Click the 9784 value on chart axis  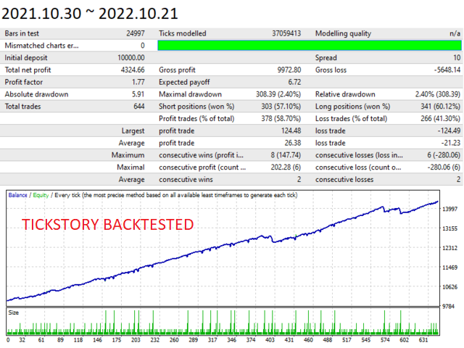pyautogui.click(x=448, y=306)
